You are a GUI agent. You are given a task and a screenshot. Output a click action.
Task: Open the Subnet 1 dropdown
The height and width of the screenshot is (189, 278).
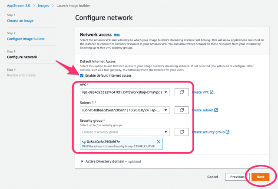click(125, 110)
